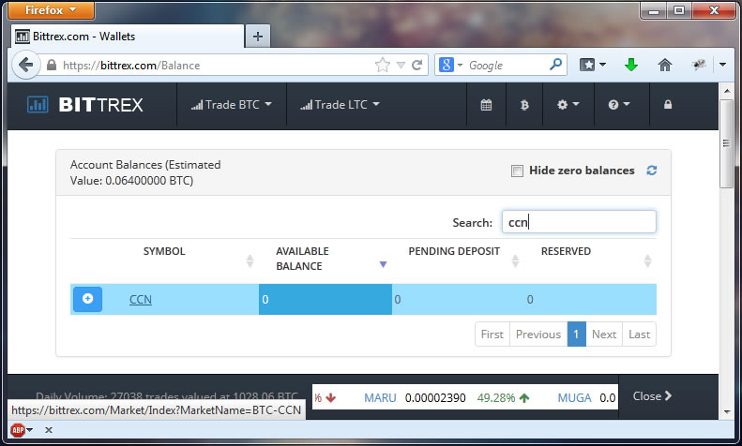Bookmark page with the star icon
742x446 pixels.
383,65
